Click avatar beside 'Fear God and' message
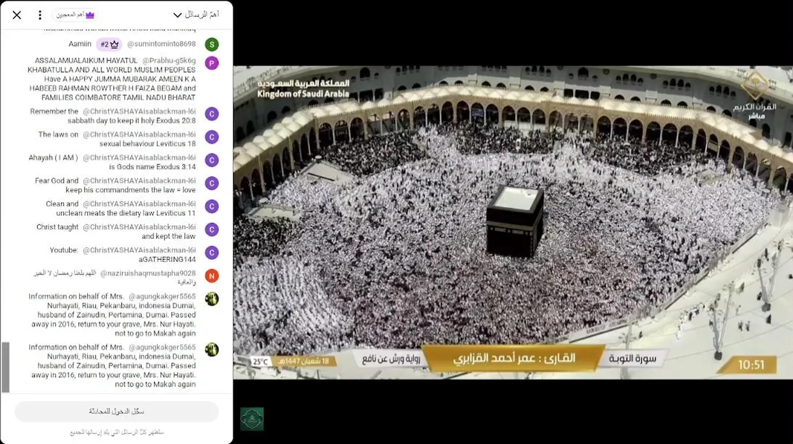The height and width of the screenshot is (444, 793). click(x=212, y=183)
